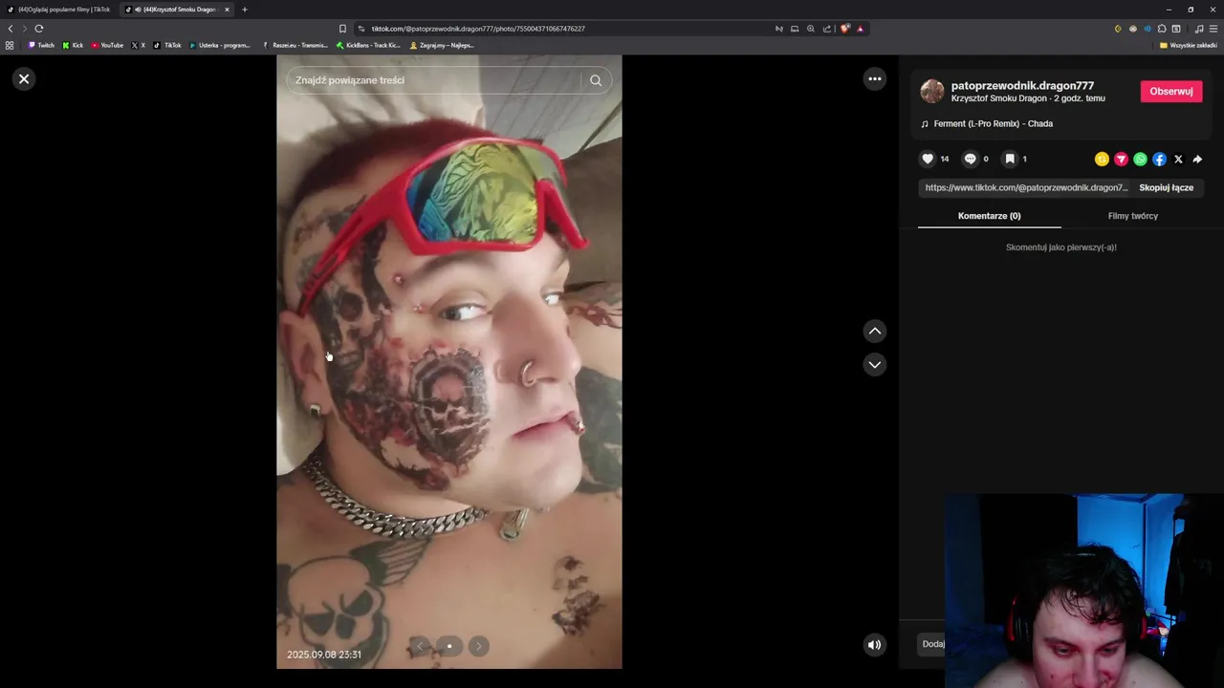
Task: Close the Krzysztof Smoku Dragon tab
Action: [x=227, y=10]
